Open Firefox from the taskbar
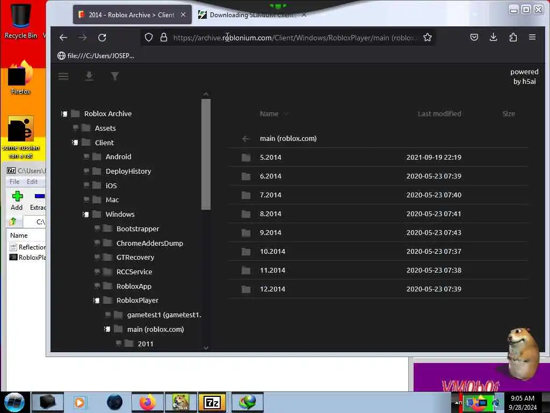The image size is (550, 413). click(148, 402)
